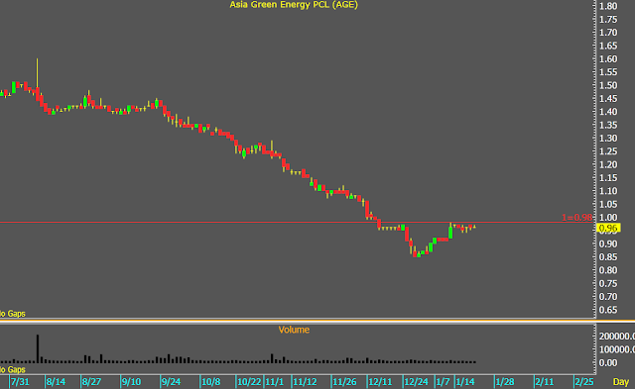
Task: Click the 0.70 price axis label
Action: (x=608, y=297)
